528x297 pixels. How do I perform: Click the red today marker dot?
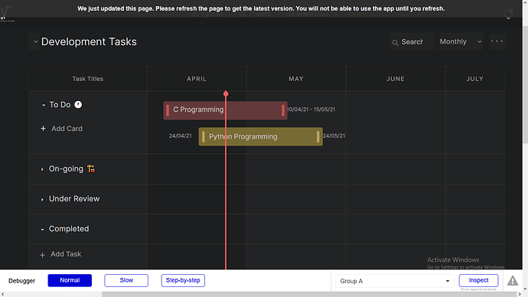(x=226, y=93)
